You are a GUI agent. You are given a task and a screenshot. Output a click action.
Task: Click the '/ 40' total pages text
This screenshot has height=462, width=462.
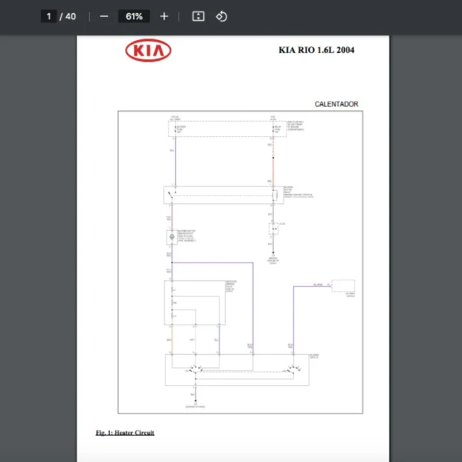tap(68, 16)
